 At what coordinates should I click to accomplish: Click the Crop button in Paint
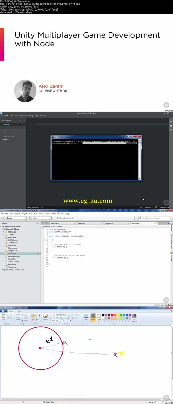pos(24,315)
